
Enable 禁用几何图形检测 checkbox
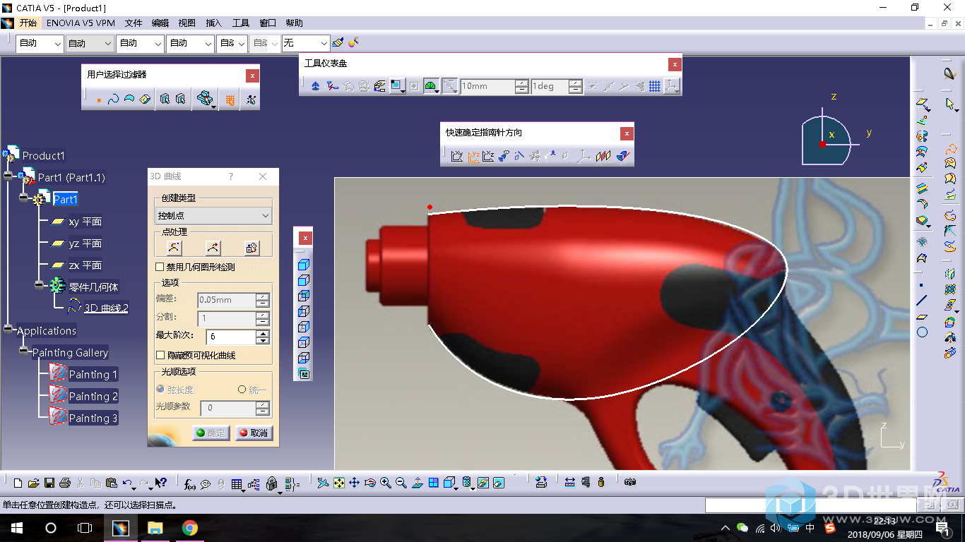pyautogui.click(x=160, y=267)
